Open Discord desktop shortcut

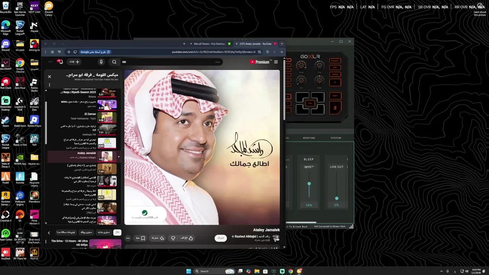5,45
